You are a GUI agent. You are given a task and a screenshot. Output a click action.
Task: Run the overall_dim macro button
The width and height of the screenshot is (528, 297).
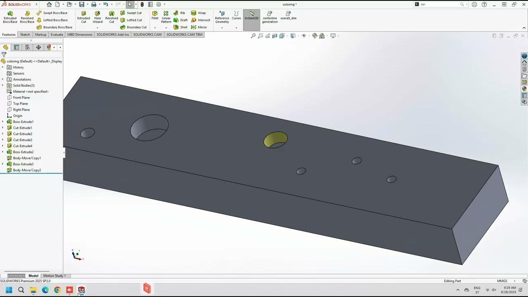point(288,15)
